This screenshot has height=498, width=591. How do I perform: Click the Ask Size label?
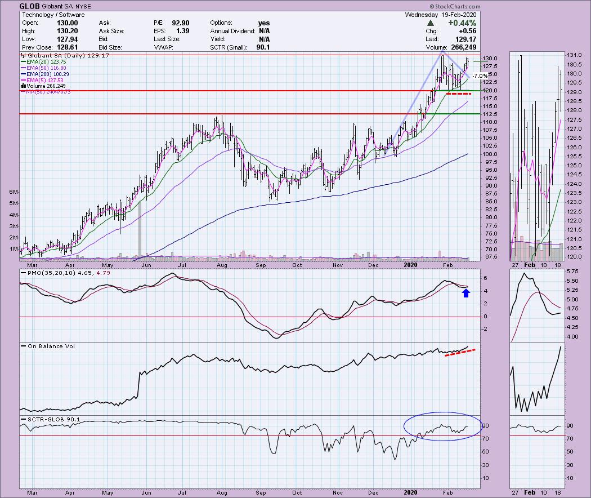pos(111,31)
